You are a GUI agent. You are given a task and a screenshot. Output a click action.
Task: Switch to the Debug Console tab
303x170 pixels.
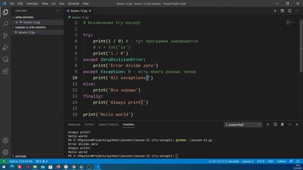tap(108, 125)
